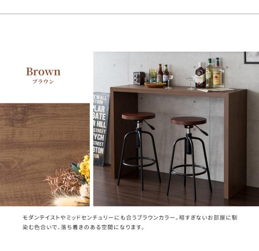
Task: Click the framed picture on concrete wall
Action: (251, 57)
